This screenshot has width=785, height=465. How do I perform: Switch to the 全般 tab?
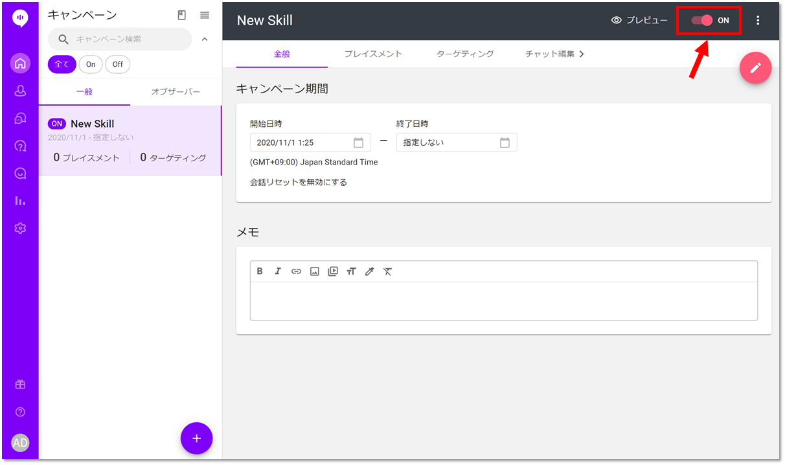click(x=282, y=54)
